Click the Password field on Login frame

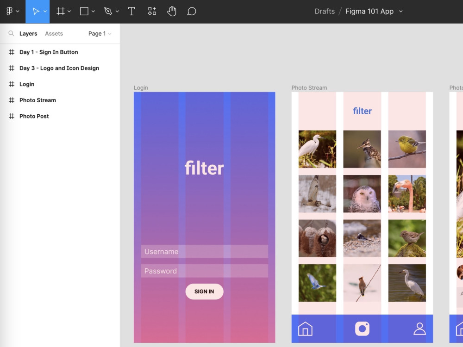point(204,271)
